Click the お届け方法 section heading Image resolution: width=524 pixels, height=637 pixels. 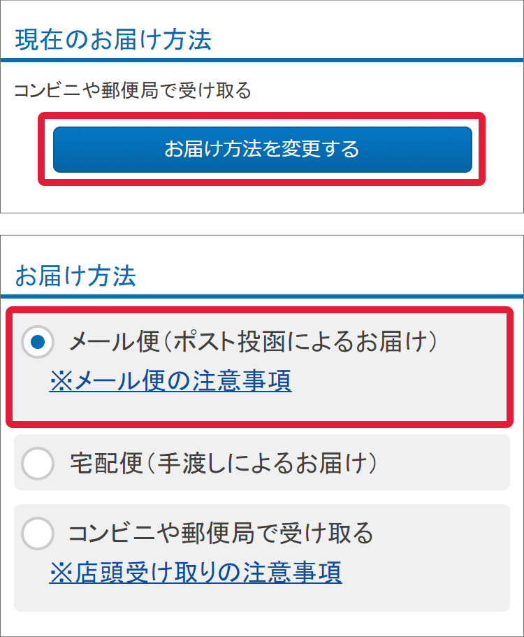click(x=75, y=275)
